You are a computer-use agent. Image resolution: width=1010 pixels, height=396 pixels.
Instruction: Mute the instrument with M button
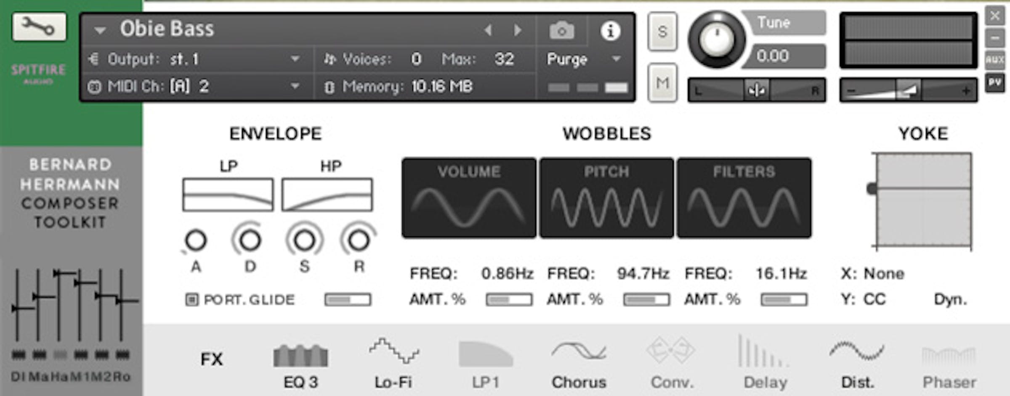click(x=662, y=83)
